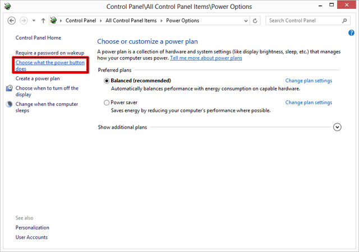Click Control Panel in the breadcrumb
This screenshot has height=252, width=359.
pyautogui.click(x=82, y=21)
